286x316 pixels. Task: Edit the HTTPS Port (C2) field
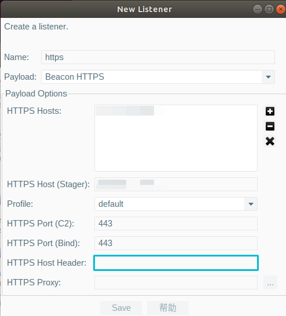(x=176, y=224)
